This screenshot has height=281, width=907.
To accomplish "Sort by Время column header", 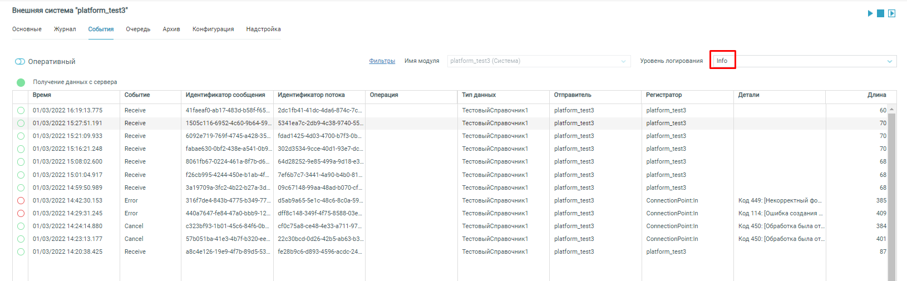I will [x=42, y=95].
